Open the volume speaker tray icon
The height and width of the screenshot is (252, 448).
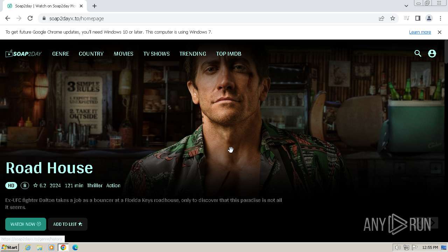click(x=398, y=247)
